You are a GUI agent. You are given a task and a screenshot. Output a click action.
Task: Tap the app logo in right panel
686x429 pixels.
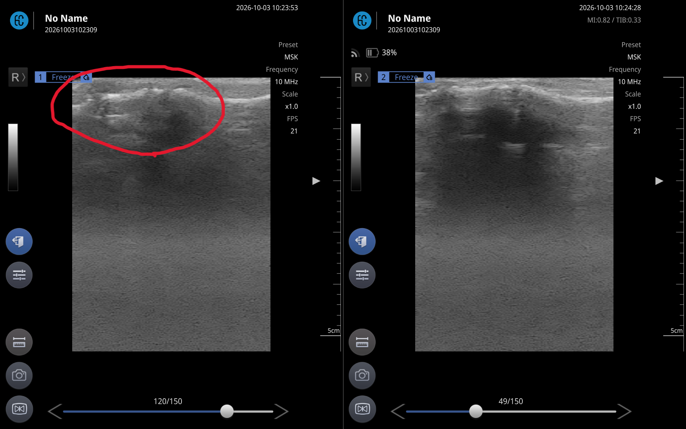(x=362, y=20)
